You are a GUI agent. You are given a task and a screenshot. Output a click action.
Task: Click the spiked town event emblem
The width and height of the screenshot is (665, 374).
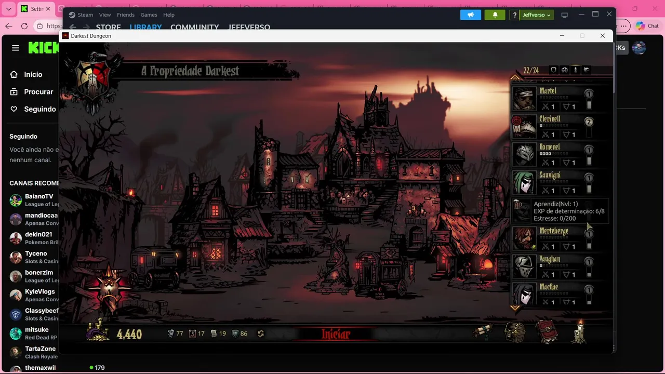point(108,288)
